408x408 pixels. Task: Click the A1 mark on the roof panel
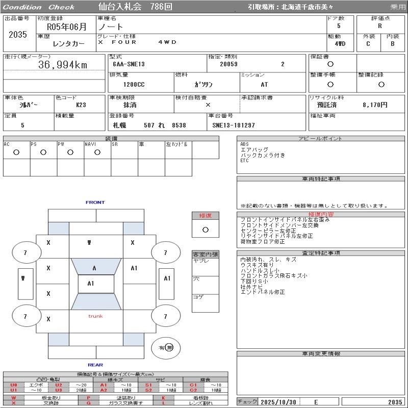(x=91, y=284)
